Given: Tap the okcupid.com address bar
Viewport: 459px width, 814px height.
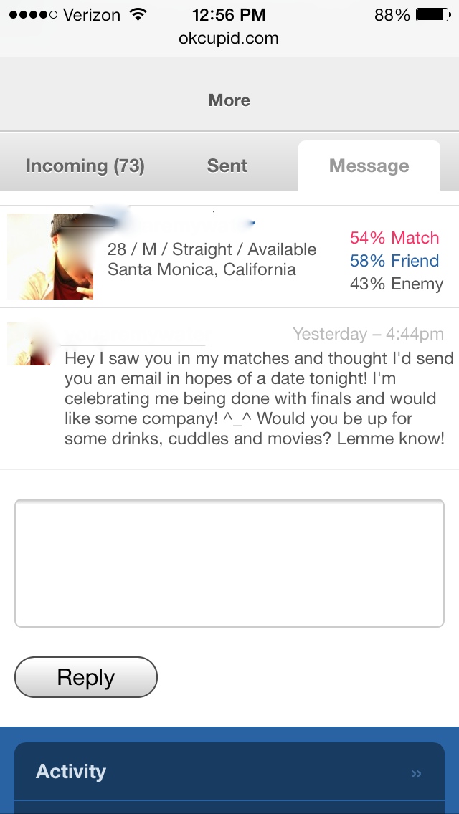Looking at the screenshot, I should (229, 38).
